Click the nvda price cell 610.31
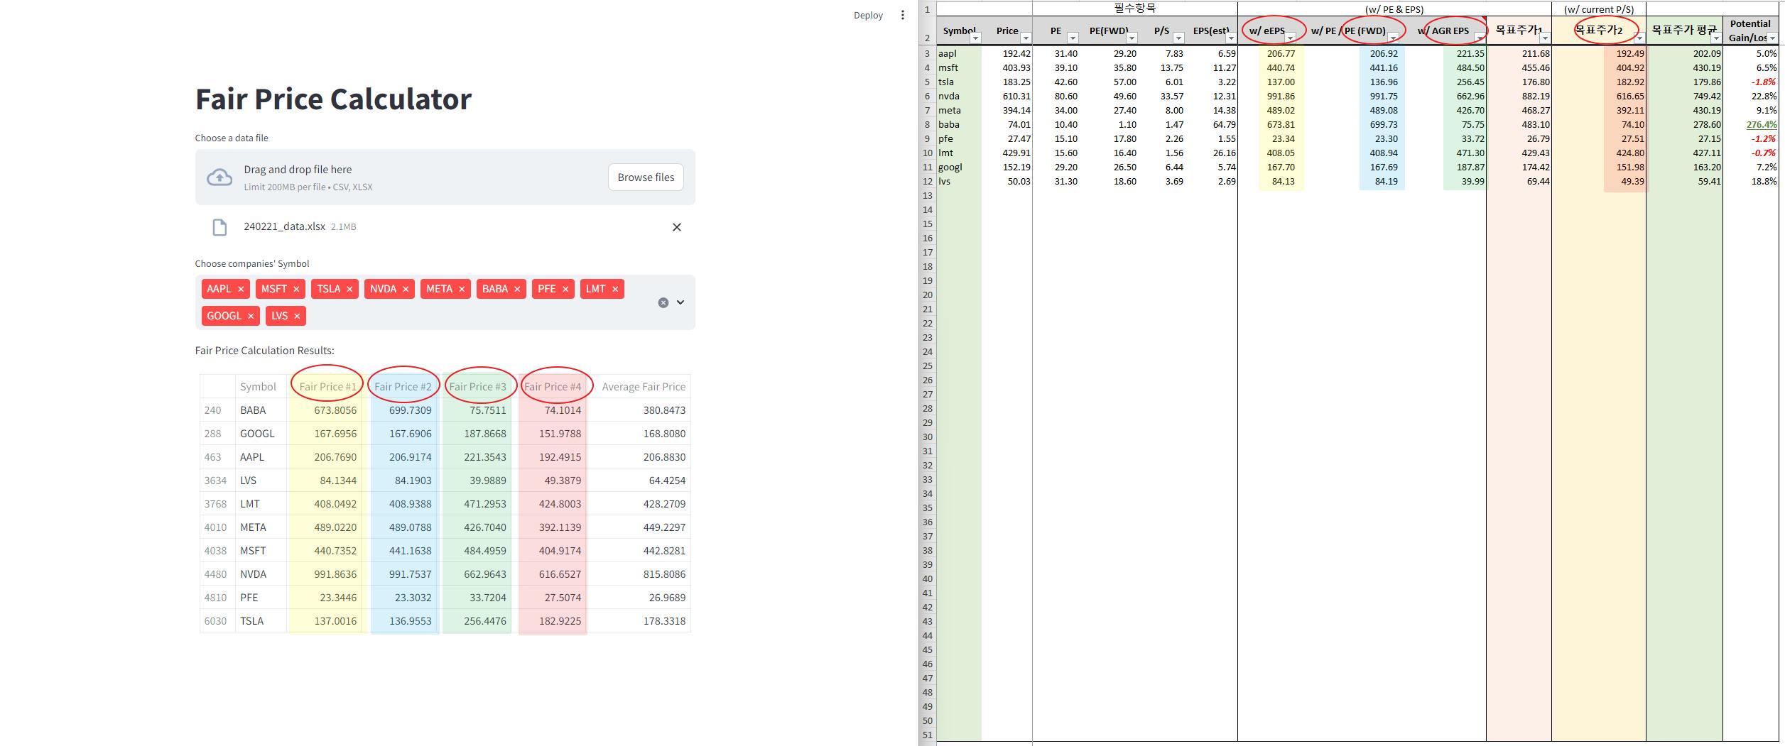Screen dimensions: 1785x746 click(x=1007, y=96)
